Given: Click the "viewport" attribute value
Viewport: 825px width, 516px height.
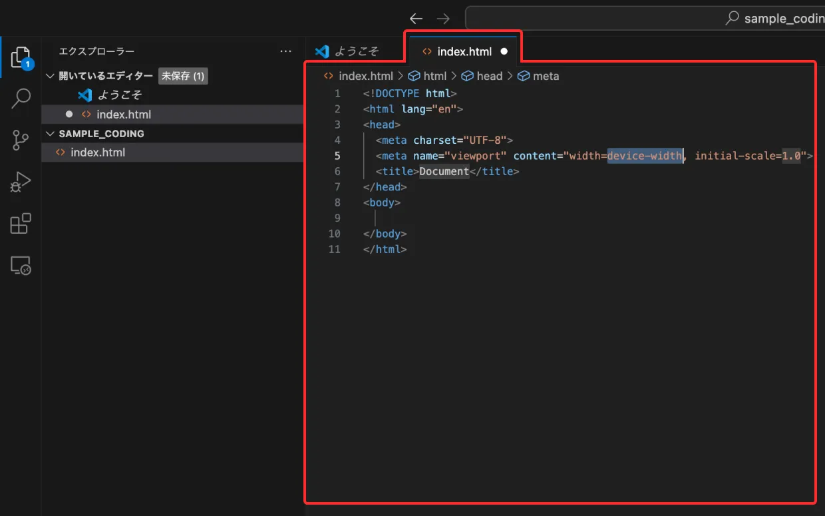Looking at the screenshot, I should pyautogui.click(x=476, y=156).
